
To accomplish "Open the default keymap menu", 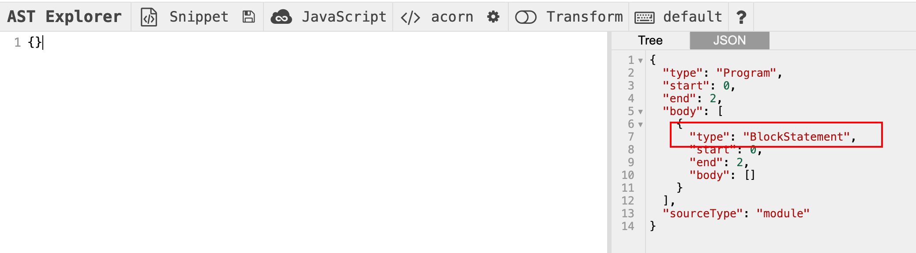I will coord(692,17).
